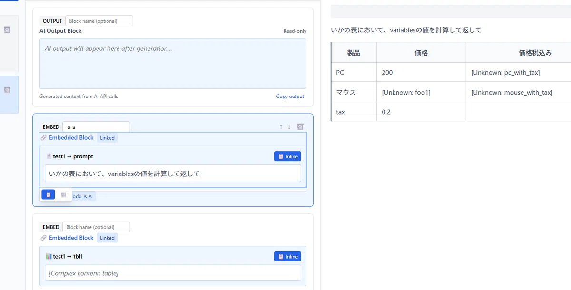Click the 'test1 → prompt' heading
The height and width of the screenshot is (290, 571).
73,156
